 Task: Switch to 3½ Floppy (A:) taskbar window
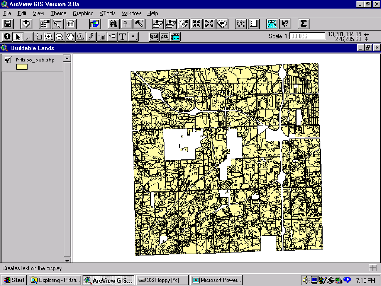click(x=162, y=280)
